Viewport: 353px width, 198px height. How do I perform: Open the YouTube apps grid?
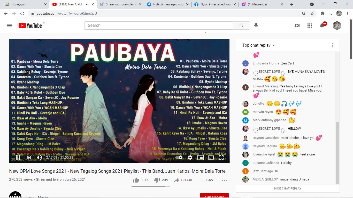click(310, 26)
